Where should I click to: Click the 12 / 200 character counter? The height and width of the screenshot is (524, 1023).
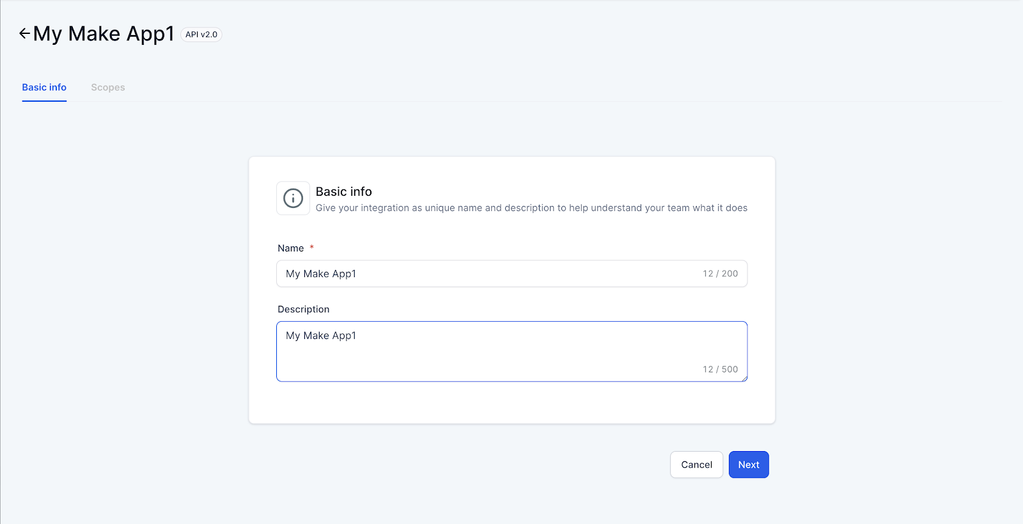(721, 274)
